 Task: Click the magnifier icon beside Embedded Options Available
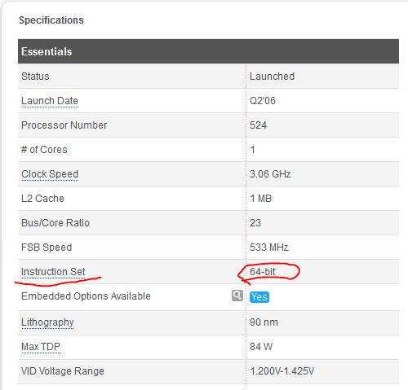[x=237, y=296]
